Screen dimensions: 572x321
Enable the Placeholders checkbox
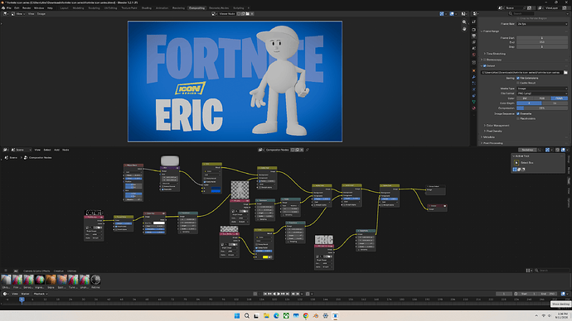[518, 118]
